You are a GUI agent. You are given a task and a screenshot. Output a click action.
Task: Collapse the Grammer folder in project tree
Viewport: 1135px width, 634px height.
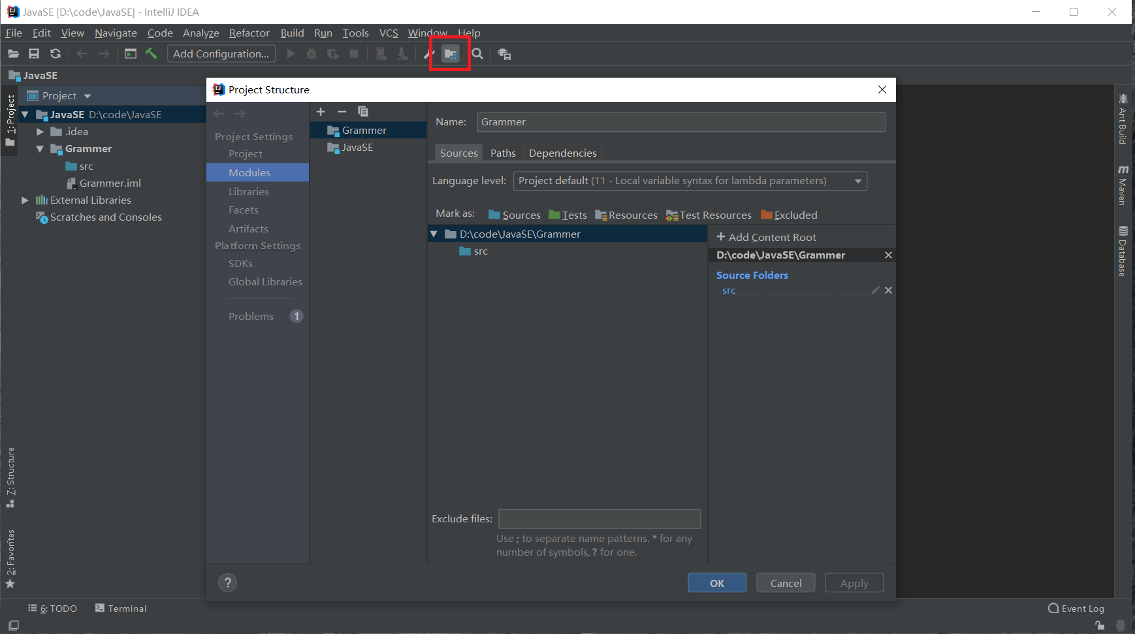point(40,149)
